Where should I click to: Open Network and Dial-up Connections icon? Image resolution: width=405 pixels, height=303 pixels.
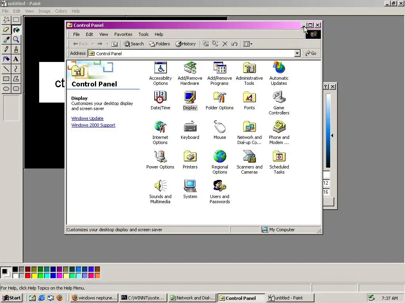pos(249,133)
